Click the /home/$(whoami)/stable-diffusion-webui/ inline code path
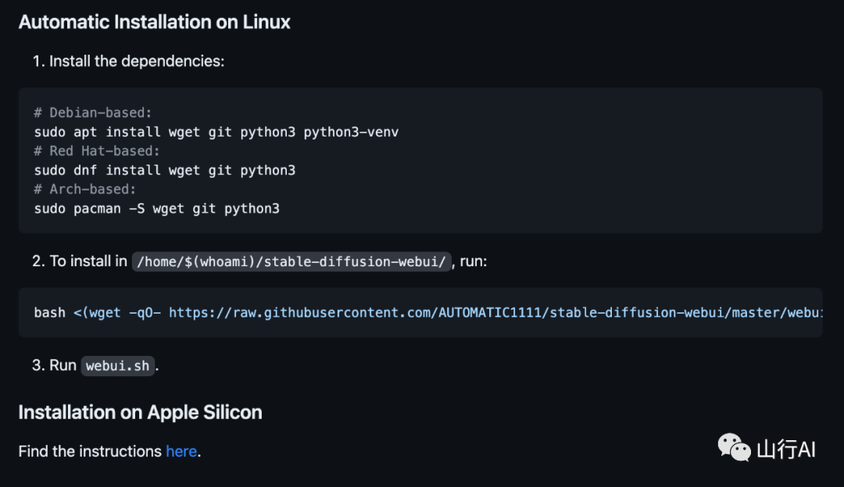Viewport: 844px width, 487px height. [x=291, y=261]
